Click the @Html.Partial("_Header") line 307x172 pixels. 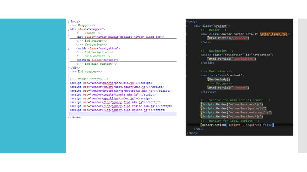click(x=228, y=38)
